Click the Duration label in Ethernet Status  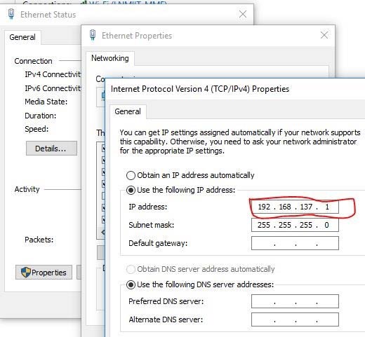tap(41, 116)
